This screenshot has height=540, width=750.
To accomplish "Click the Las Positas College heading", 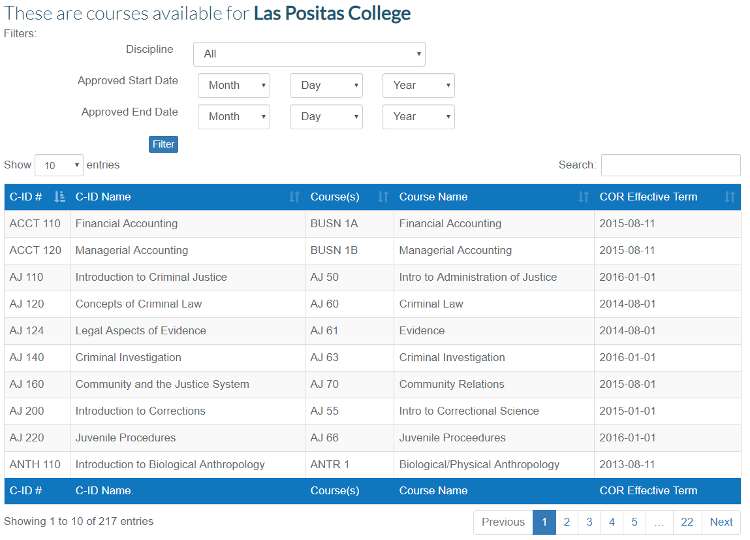I will 332,14.
